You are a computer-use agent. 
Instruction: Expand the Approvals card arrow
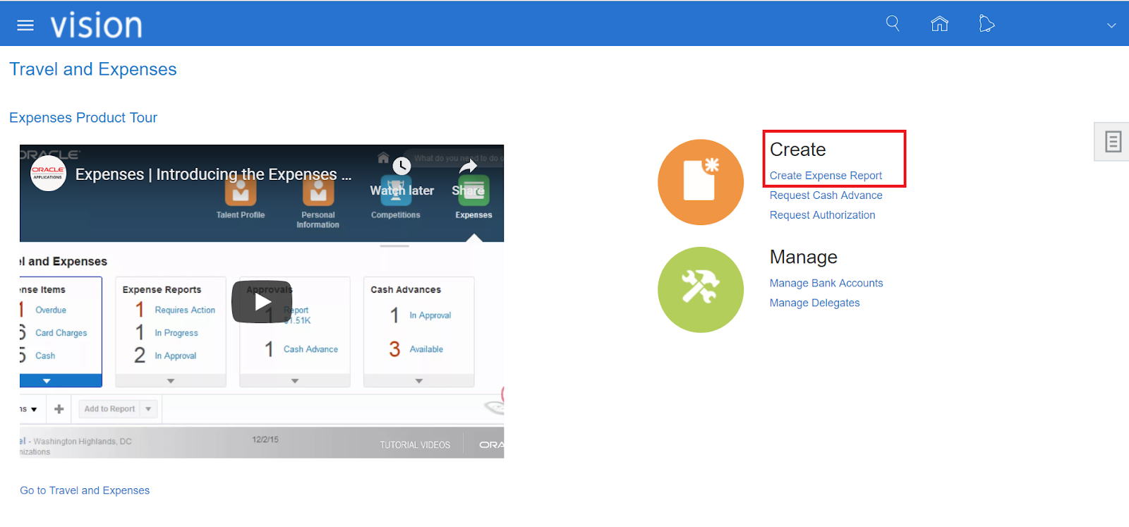click(295, 381)
